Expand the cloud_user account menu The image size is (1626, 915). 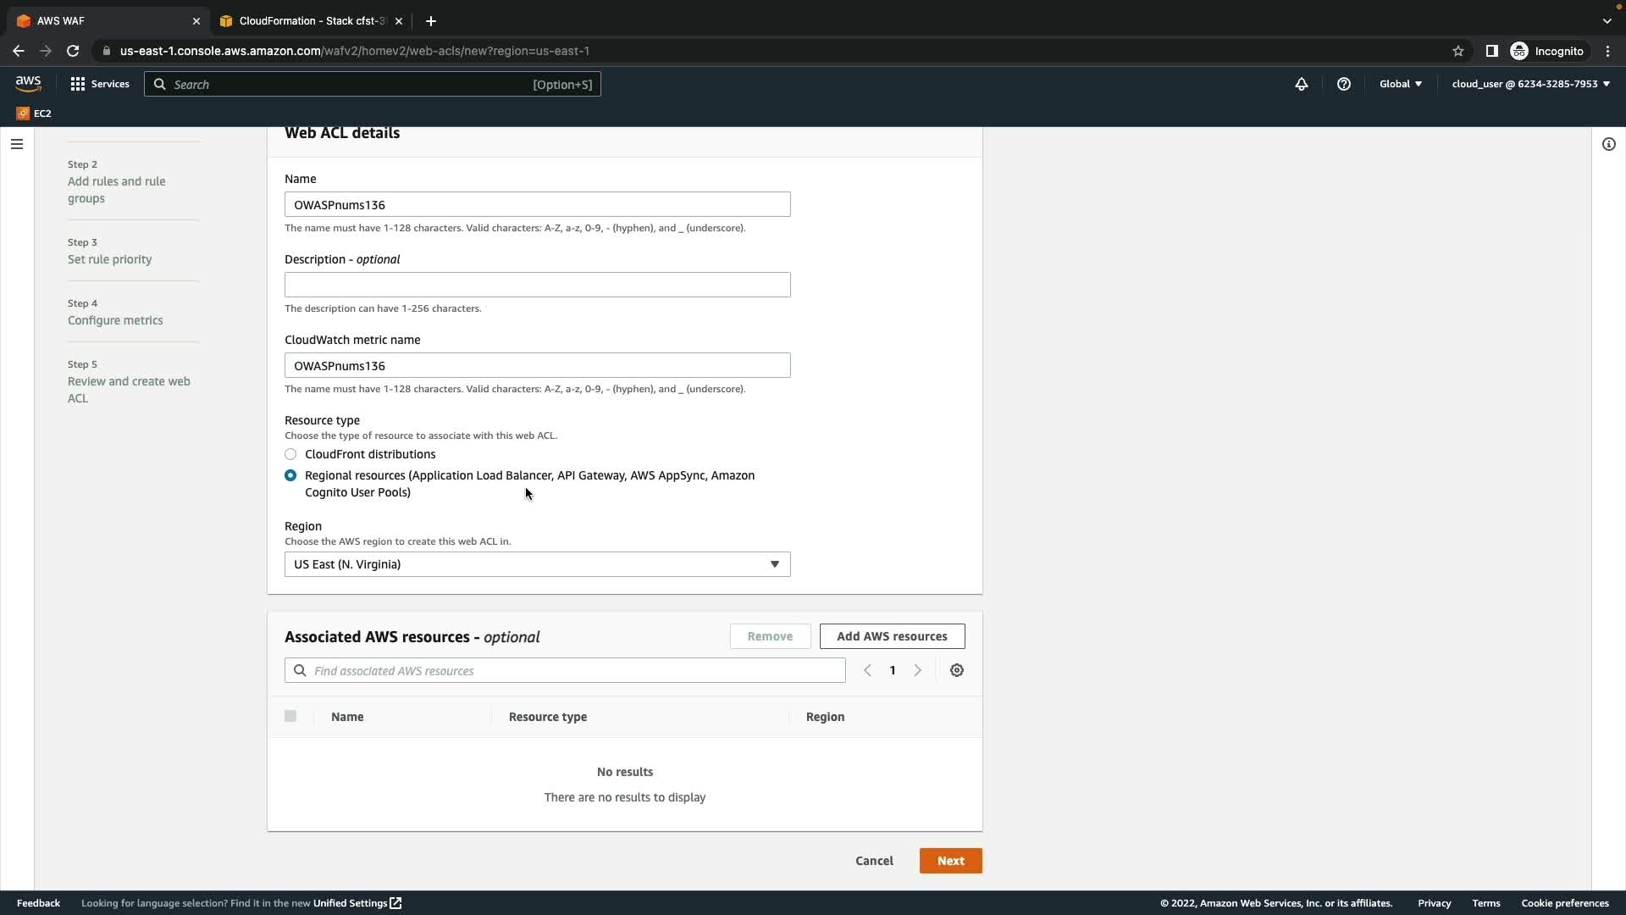coord(1529,84)
